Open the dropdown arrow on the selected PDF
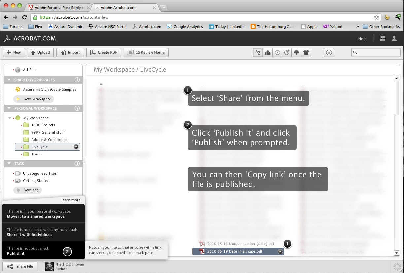The height and width of the screenshot is (273, 404). tap(280, 252)
